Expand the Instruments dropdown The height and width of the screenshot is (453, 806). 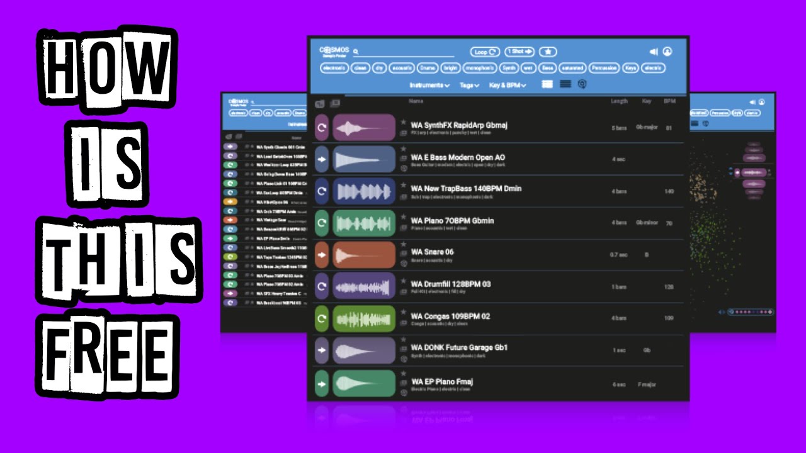click(x=429, y=85)
